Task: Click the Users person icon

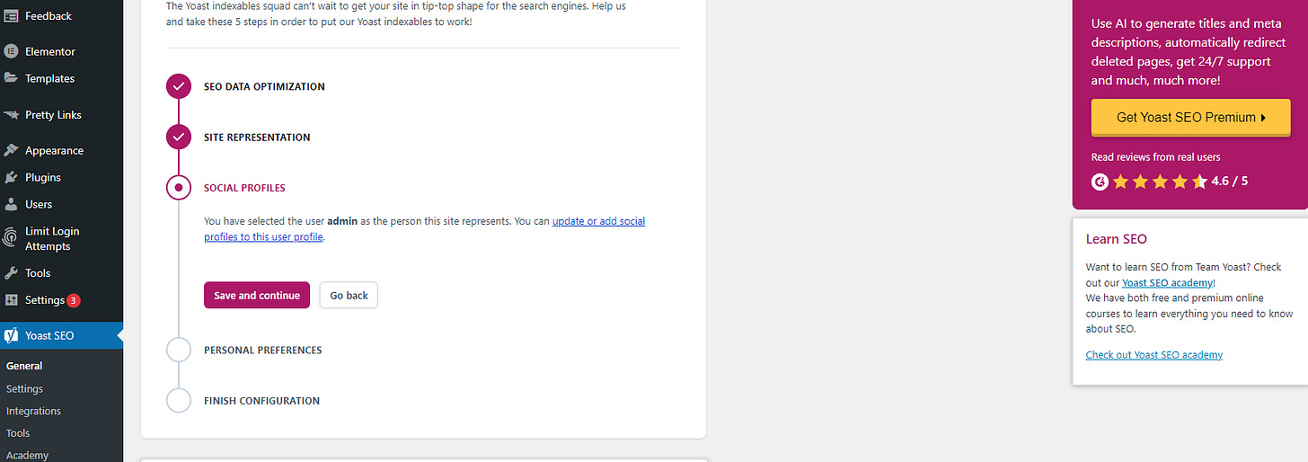Action: (x=11, y=204)
